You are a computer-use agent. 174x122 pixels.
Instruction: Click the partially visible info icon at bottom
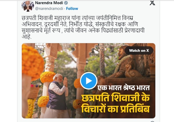click(x=153, y=121)
